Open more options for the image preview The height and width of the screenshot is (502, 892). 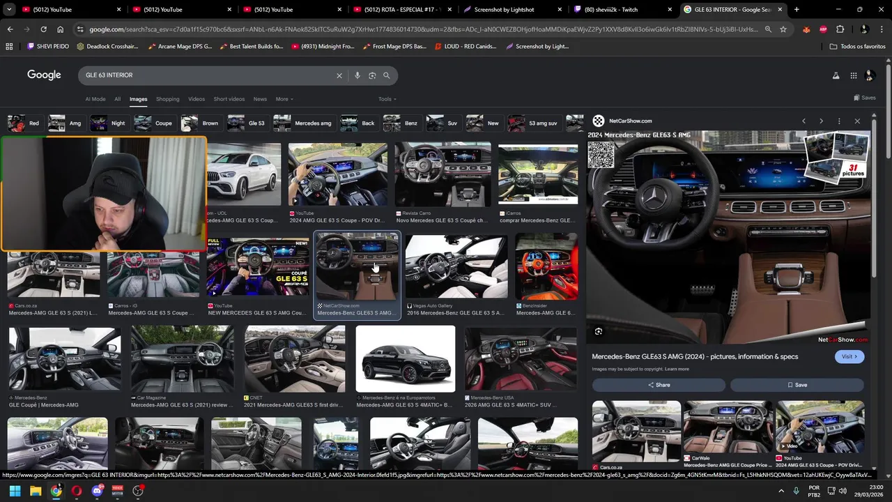tap(839, 121)
